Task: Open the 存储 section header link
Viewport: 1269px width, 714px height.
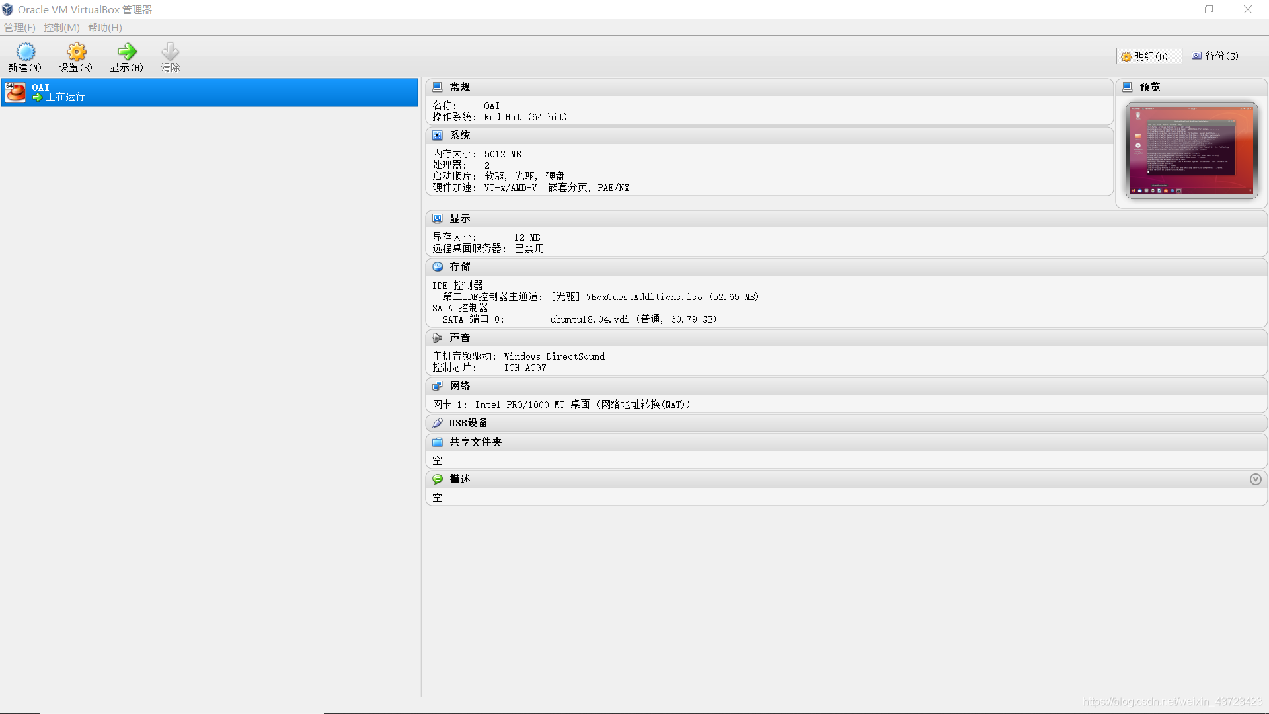Action: (x=460, y=266)
